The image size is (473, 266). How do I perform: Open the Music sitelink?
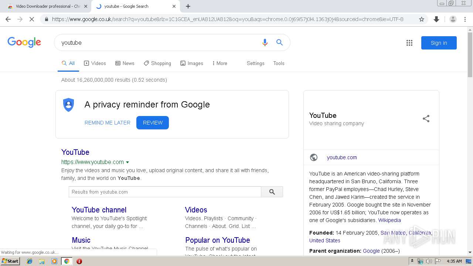[x=81, y=240]
